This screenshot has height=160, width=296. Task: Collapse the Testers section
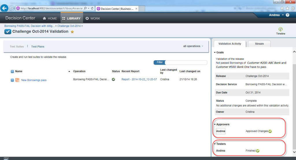point(215,144)
